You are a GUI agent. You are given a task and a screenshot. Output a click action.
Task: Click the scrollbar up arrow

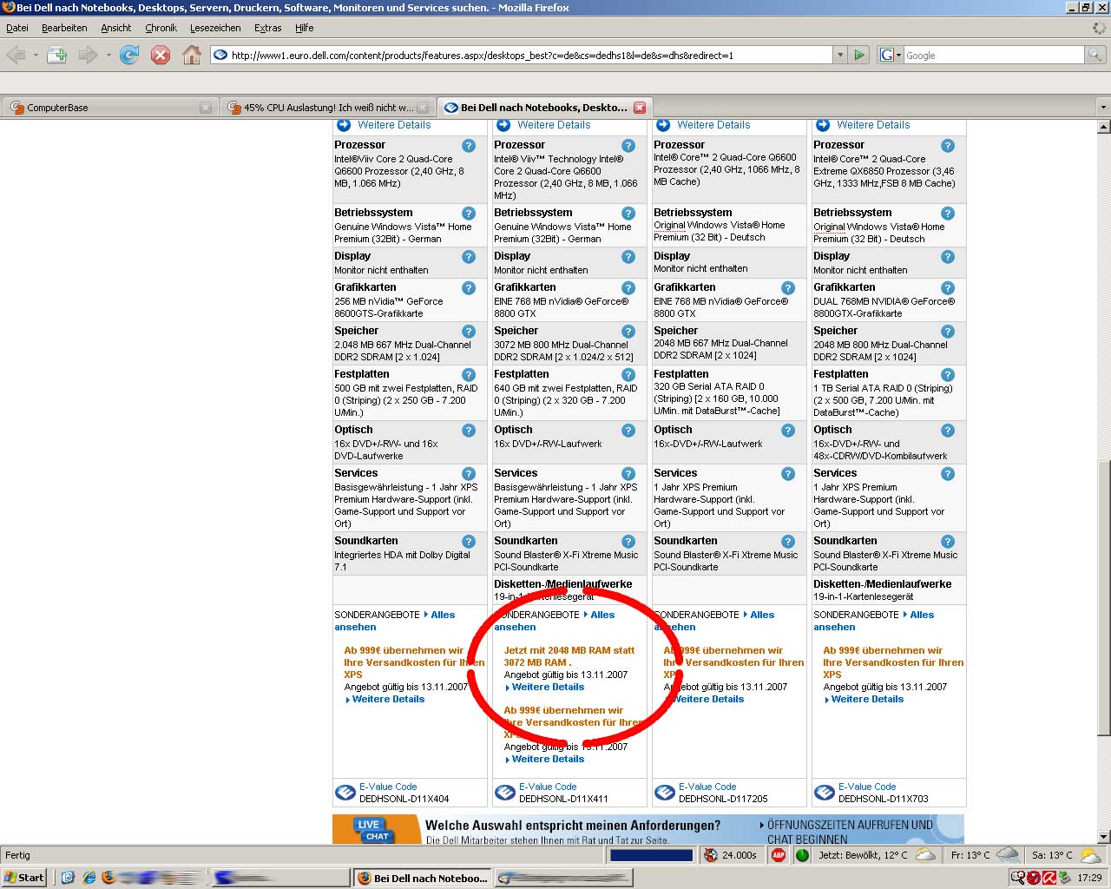(x=1104, y=127)
